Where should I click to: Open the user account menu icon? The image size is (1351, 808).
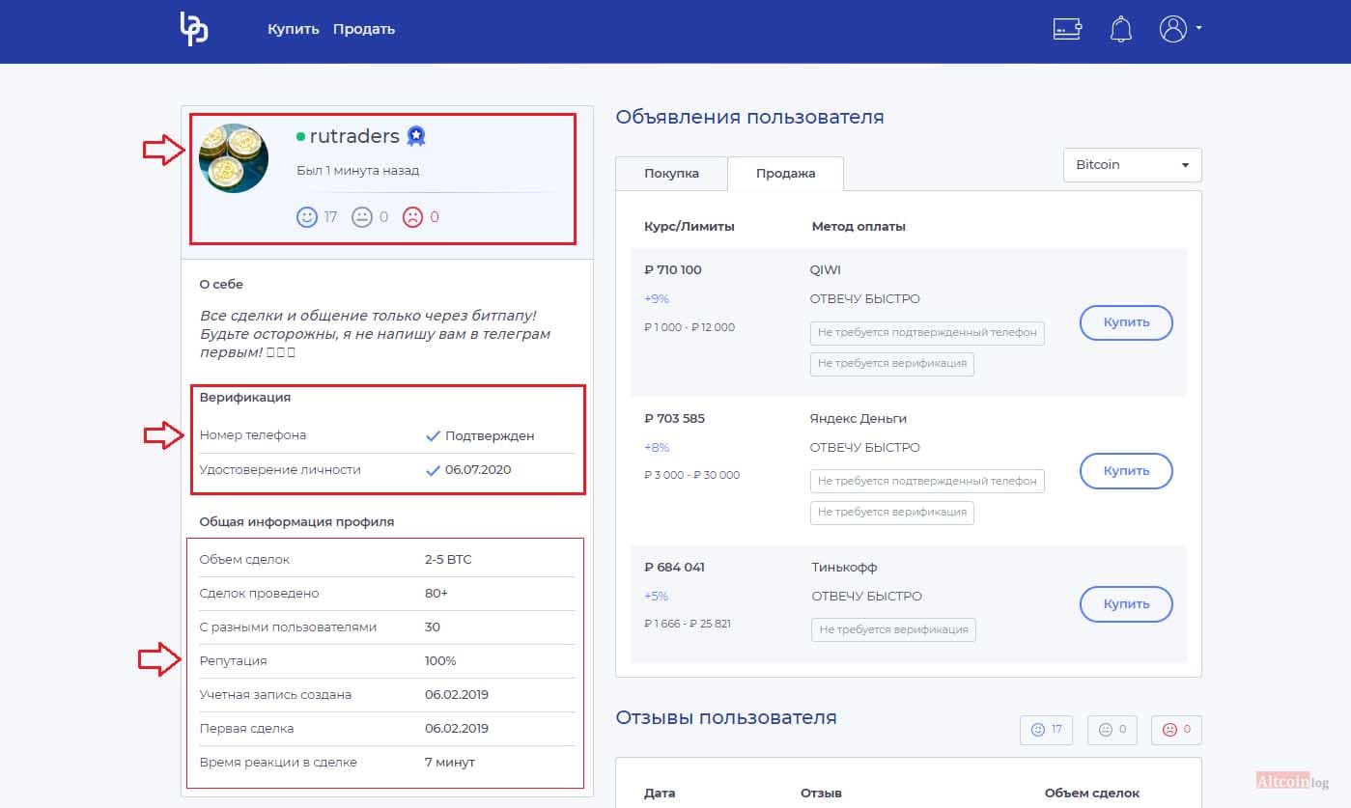coord(1172,29)
